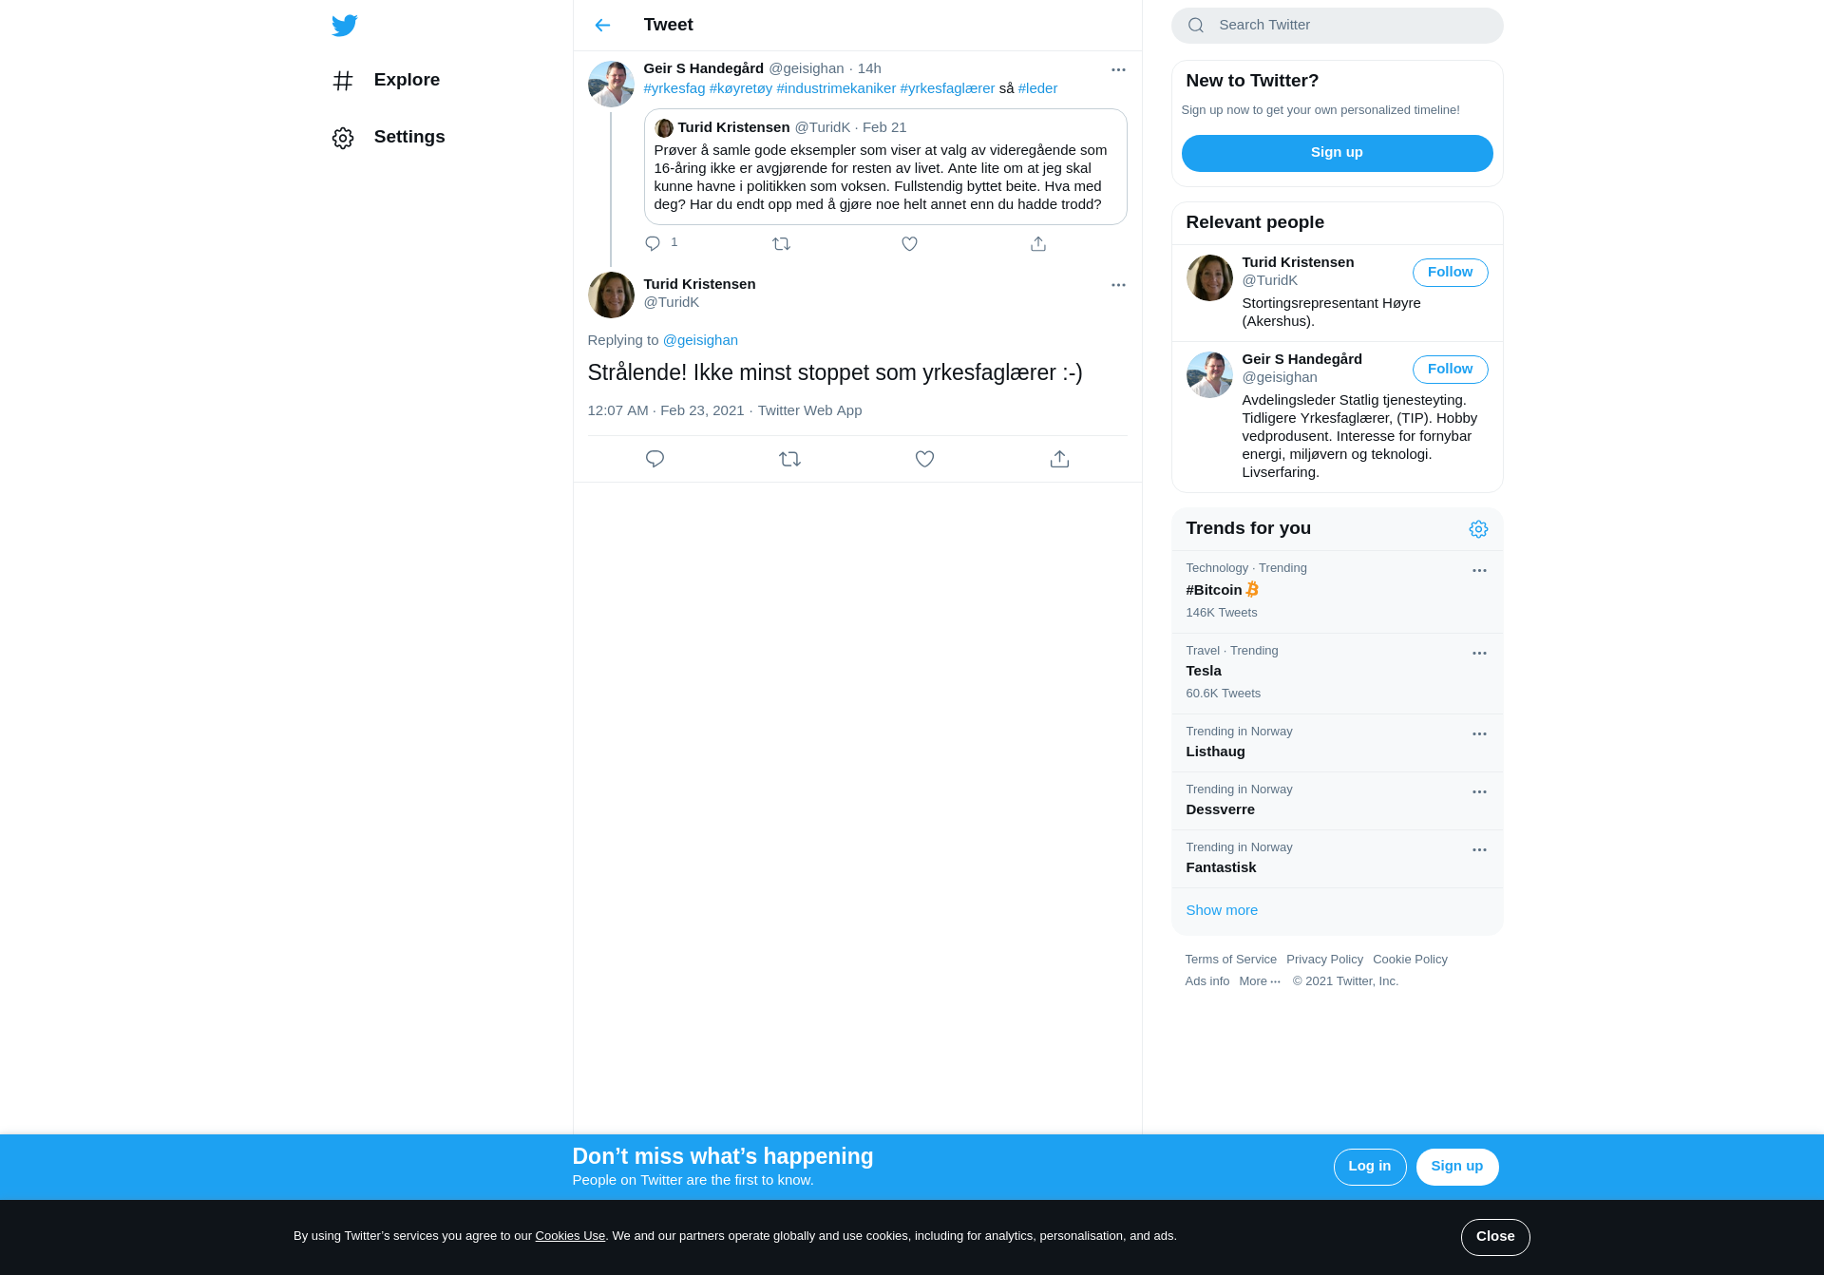1824x1275 pixels.
Task: Click the Twitter bird logo
Action: click(344, 26)
